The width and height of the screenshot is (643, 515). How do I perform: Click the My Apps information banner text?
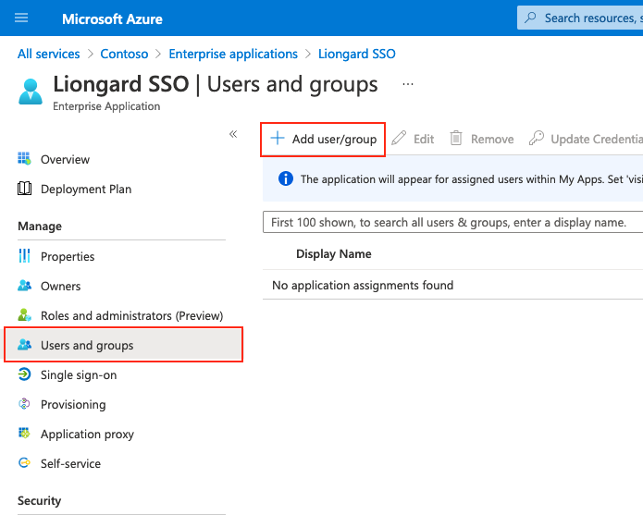(x=471, y=179)
